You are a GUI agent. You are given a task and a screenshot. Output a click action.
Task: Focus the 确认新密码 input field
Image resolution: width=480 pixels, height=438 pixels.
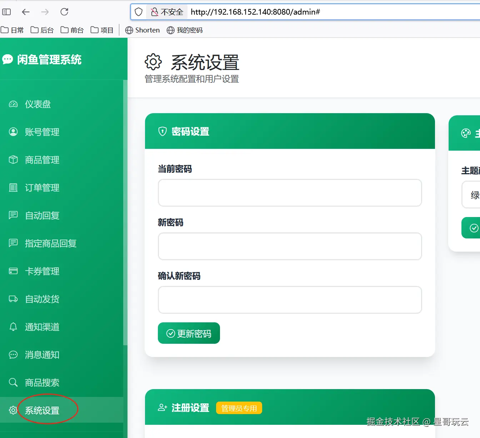click(290, 300)
